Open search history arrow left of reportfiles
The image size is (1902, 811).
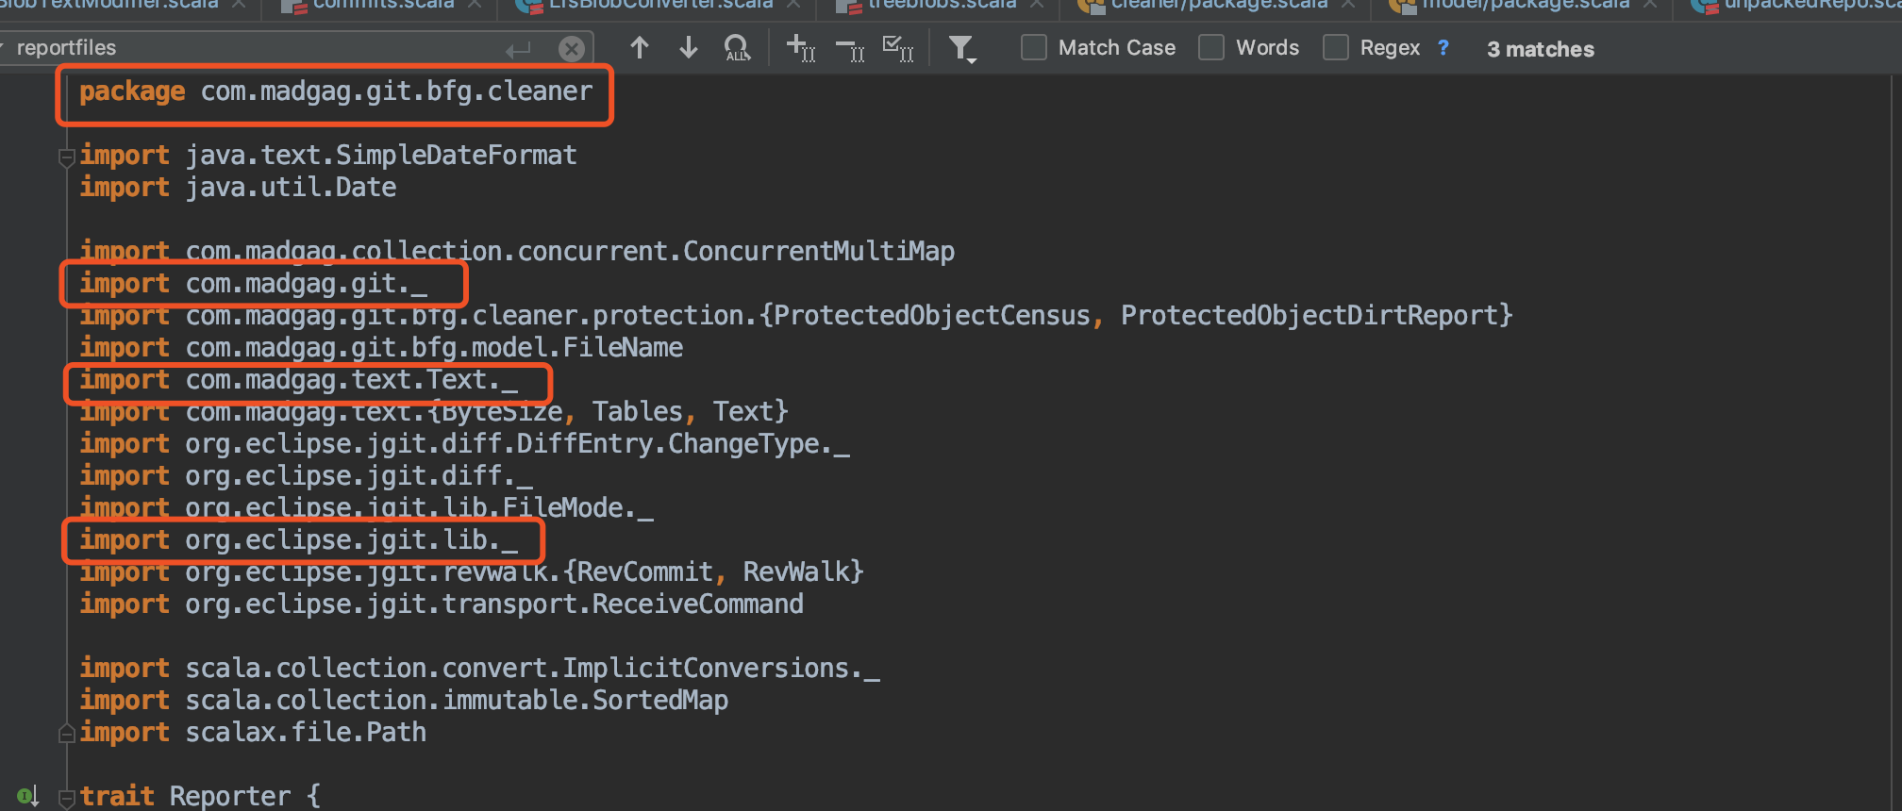click(4, 47)
